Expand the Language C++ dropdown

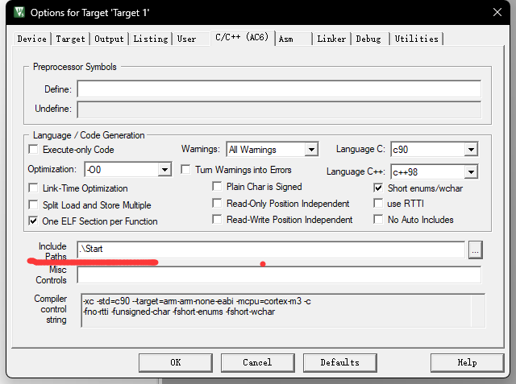[x=471, y=171]
